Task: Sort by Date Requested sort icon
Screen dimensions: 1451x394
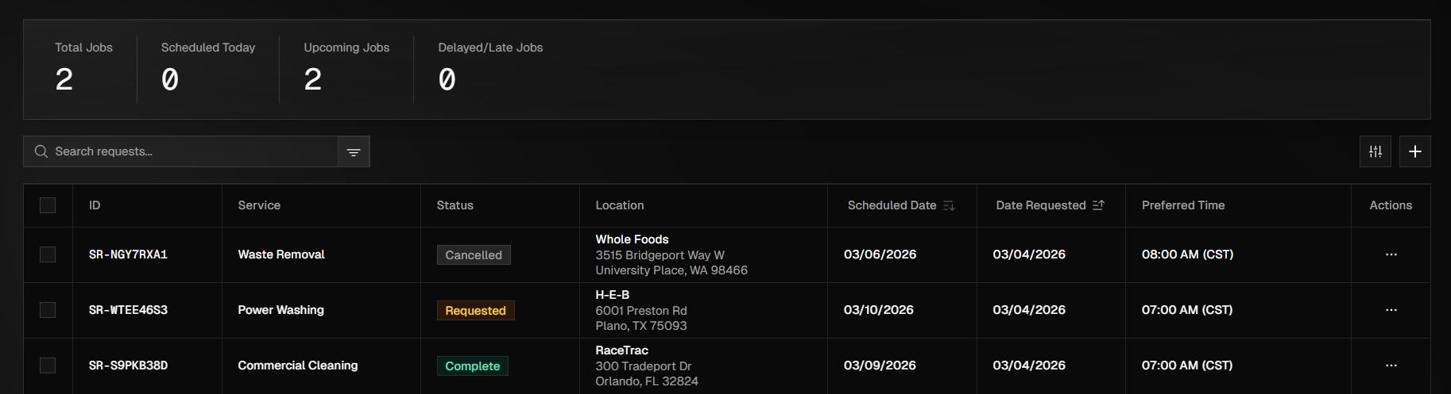Action: 1098,205
